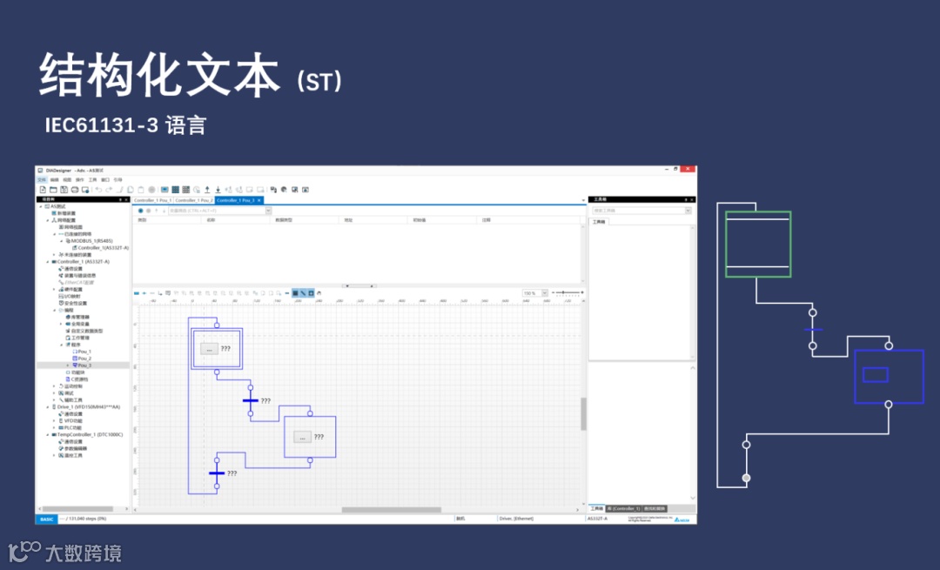Click the '...' button in the initial SFC step
This screenshot has width=940, height=570.
(x=209, y=348)
